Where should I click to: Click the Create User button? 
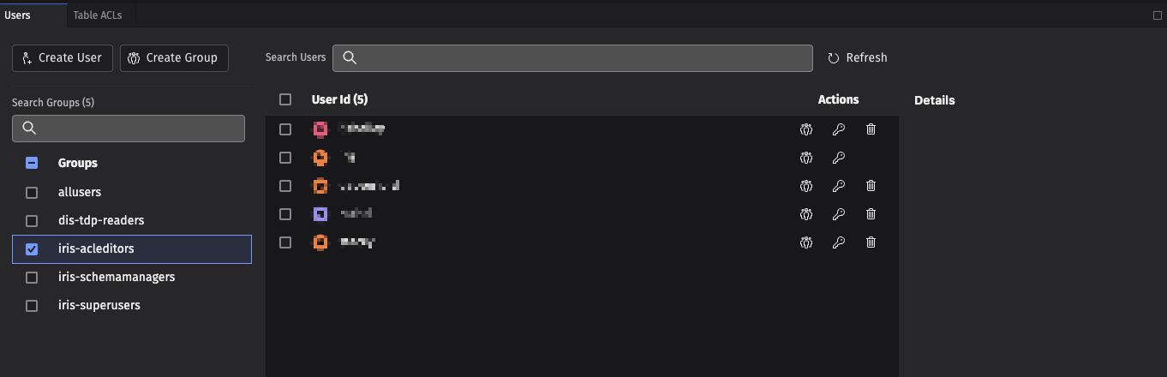(x=62, y=57)
